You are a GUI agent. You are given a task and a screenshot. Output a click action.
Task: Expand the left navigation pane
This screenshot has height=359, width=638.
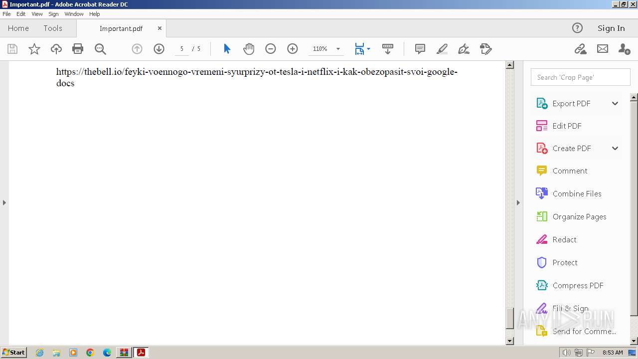[4, 202]
